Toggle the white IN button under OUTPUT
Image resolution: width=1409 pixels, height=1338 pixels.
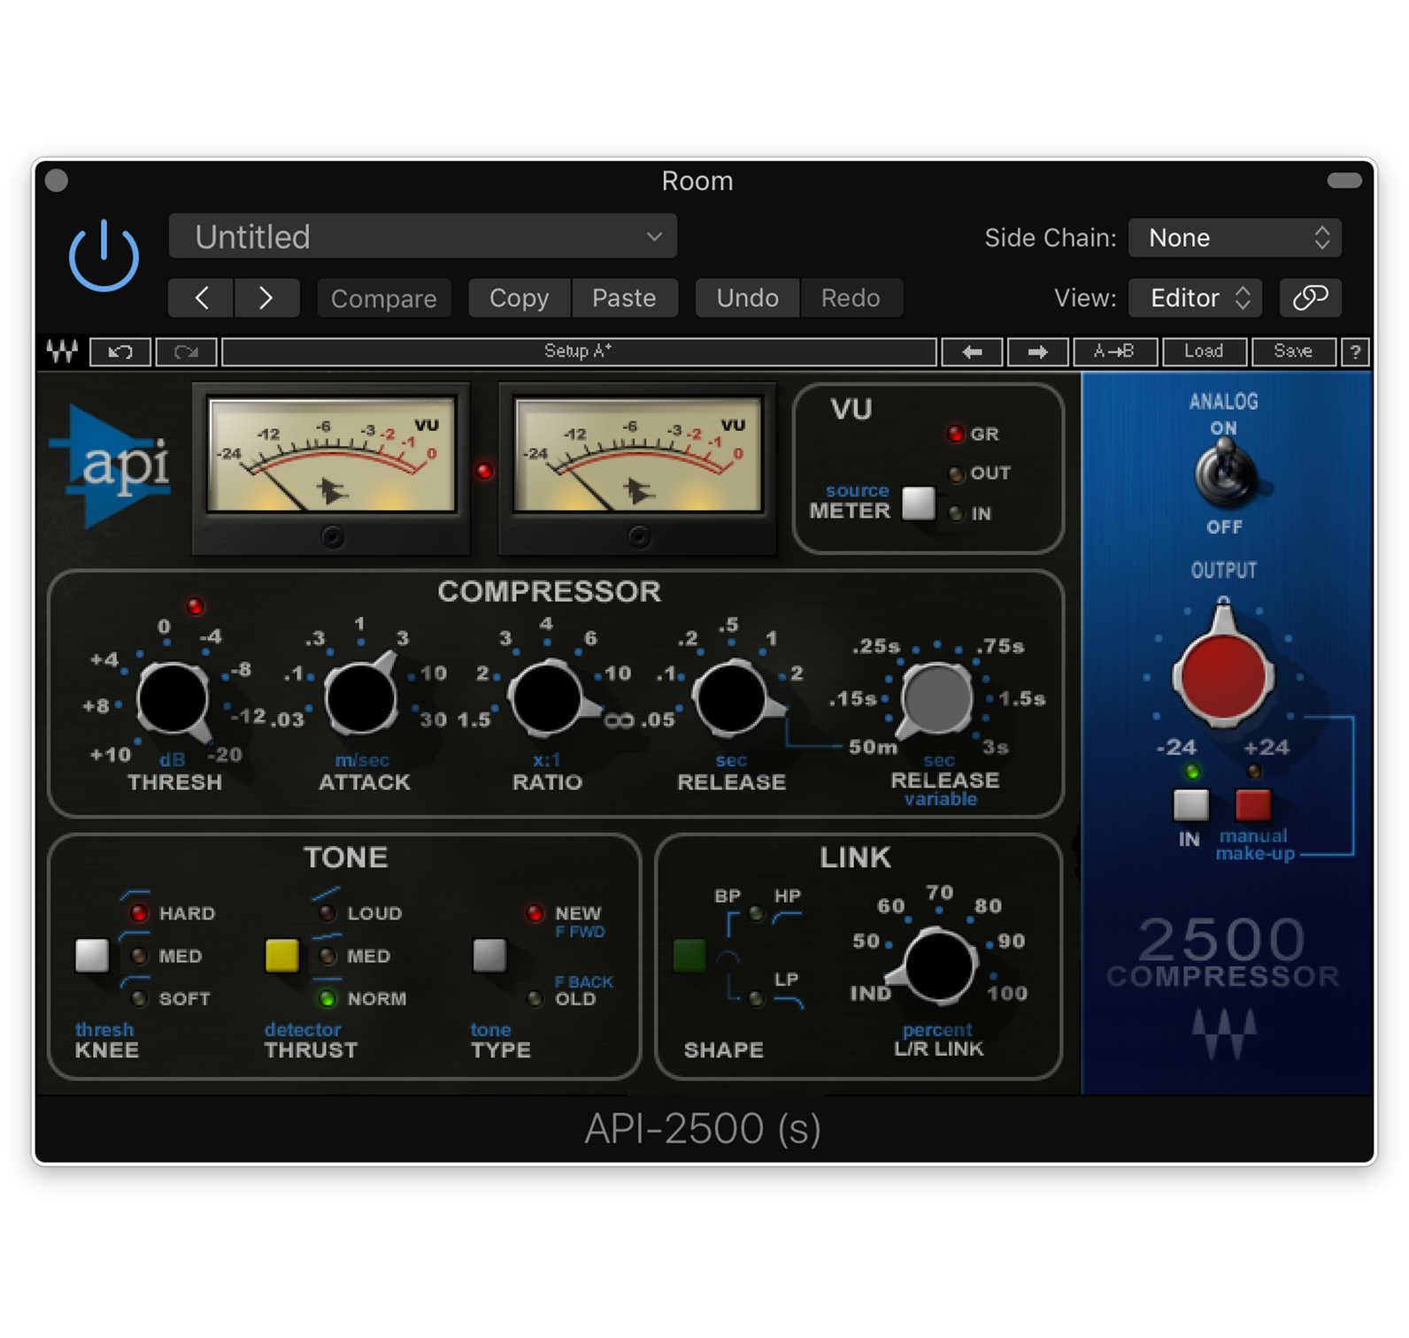[1190, 805]
